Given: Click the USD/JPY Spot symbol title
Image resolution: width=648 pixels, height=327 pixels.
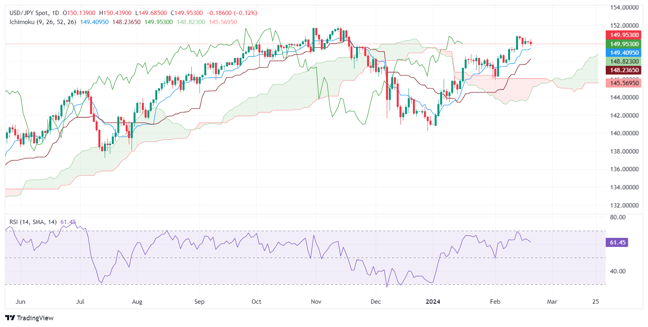Looking at the screenshot, I should [x=28, y=13].
